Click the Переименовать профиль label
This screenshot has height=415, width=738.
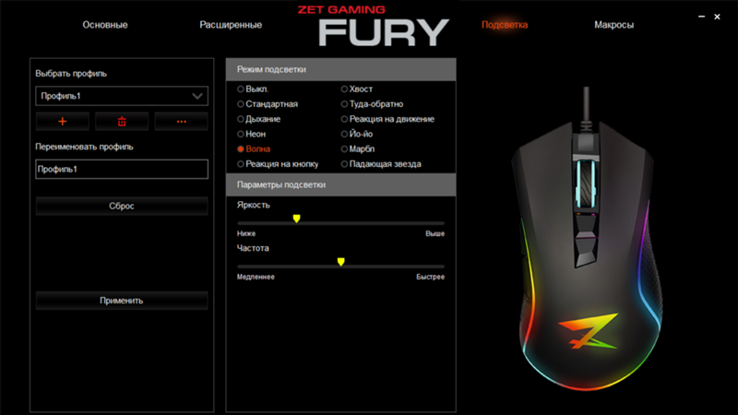(x=84, y=147)
